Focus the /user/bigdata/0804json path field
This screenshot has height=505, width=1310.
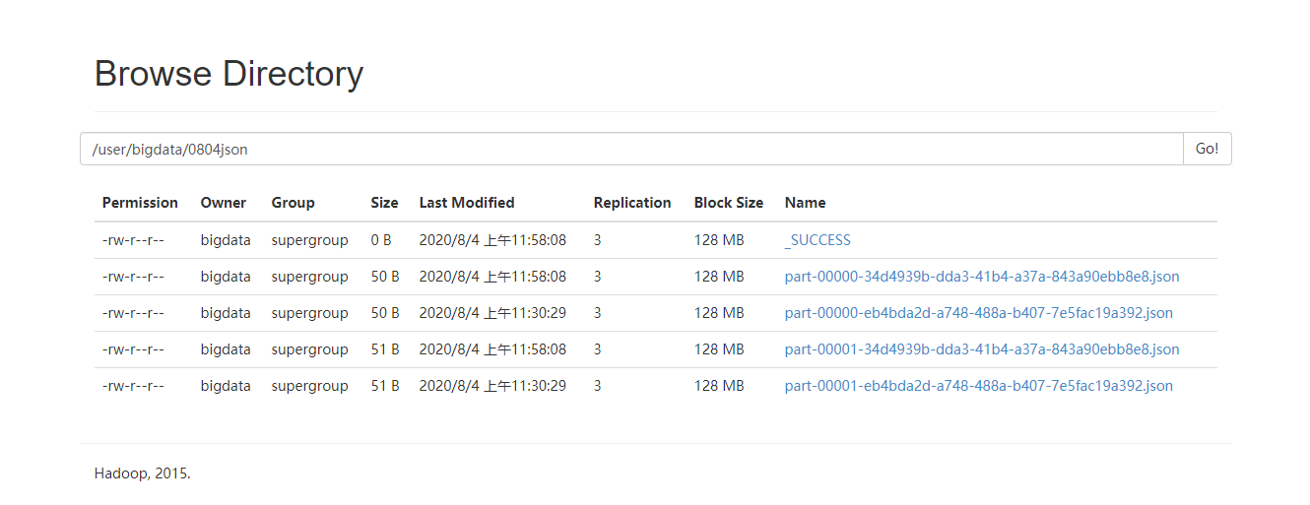pyautogui.click(x=631, y=149)
